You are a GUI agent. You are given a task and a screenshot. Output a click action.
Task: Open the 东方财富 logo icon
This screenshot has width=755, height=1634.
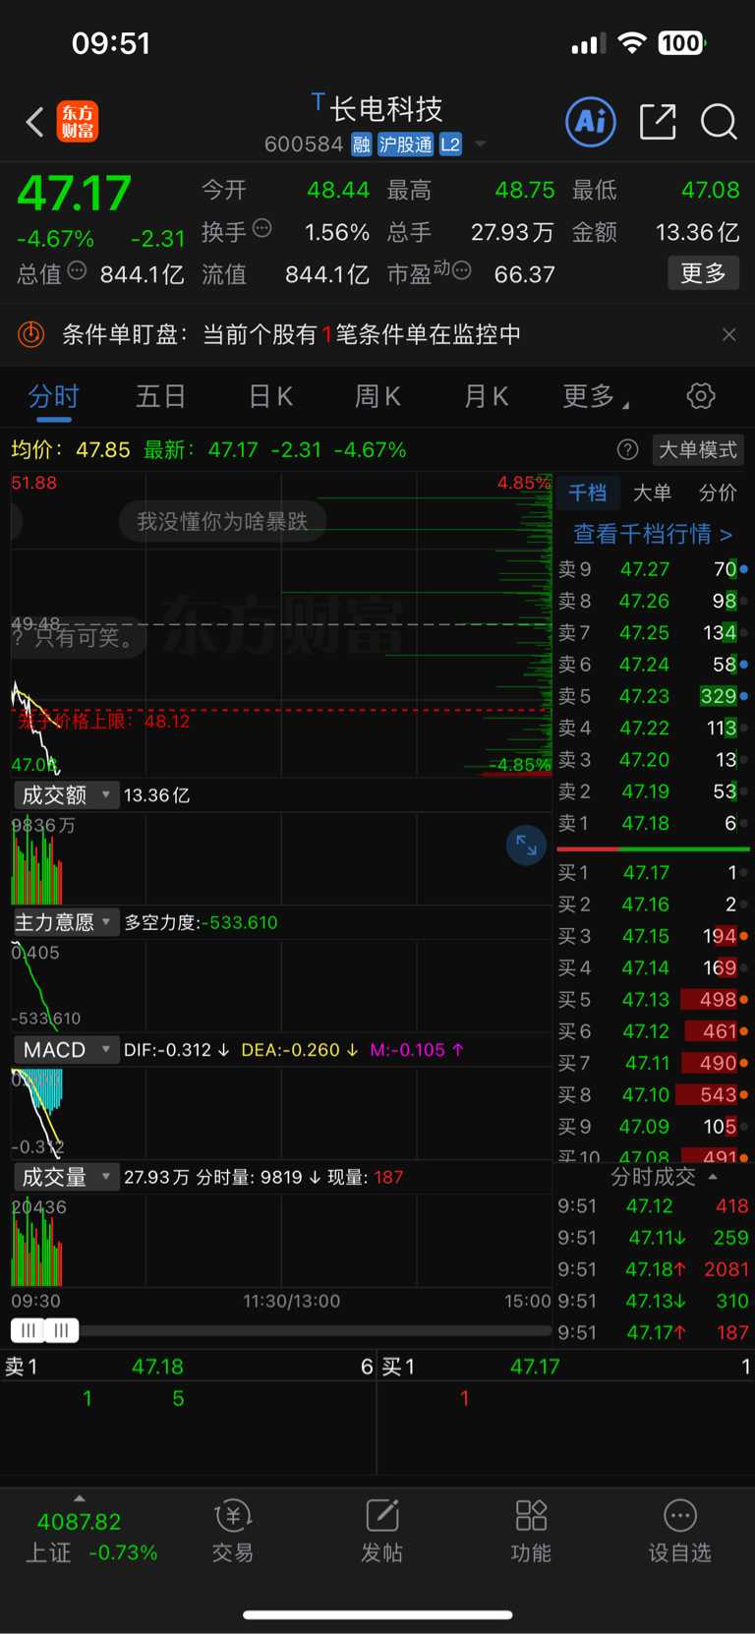[x=78, y=122]
